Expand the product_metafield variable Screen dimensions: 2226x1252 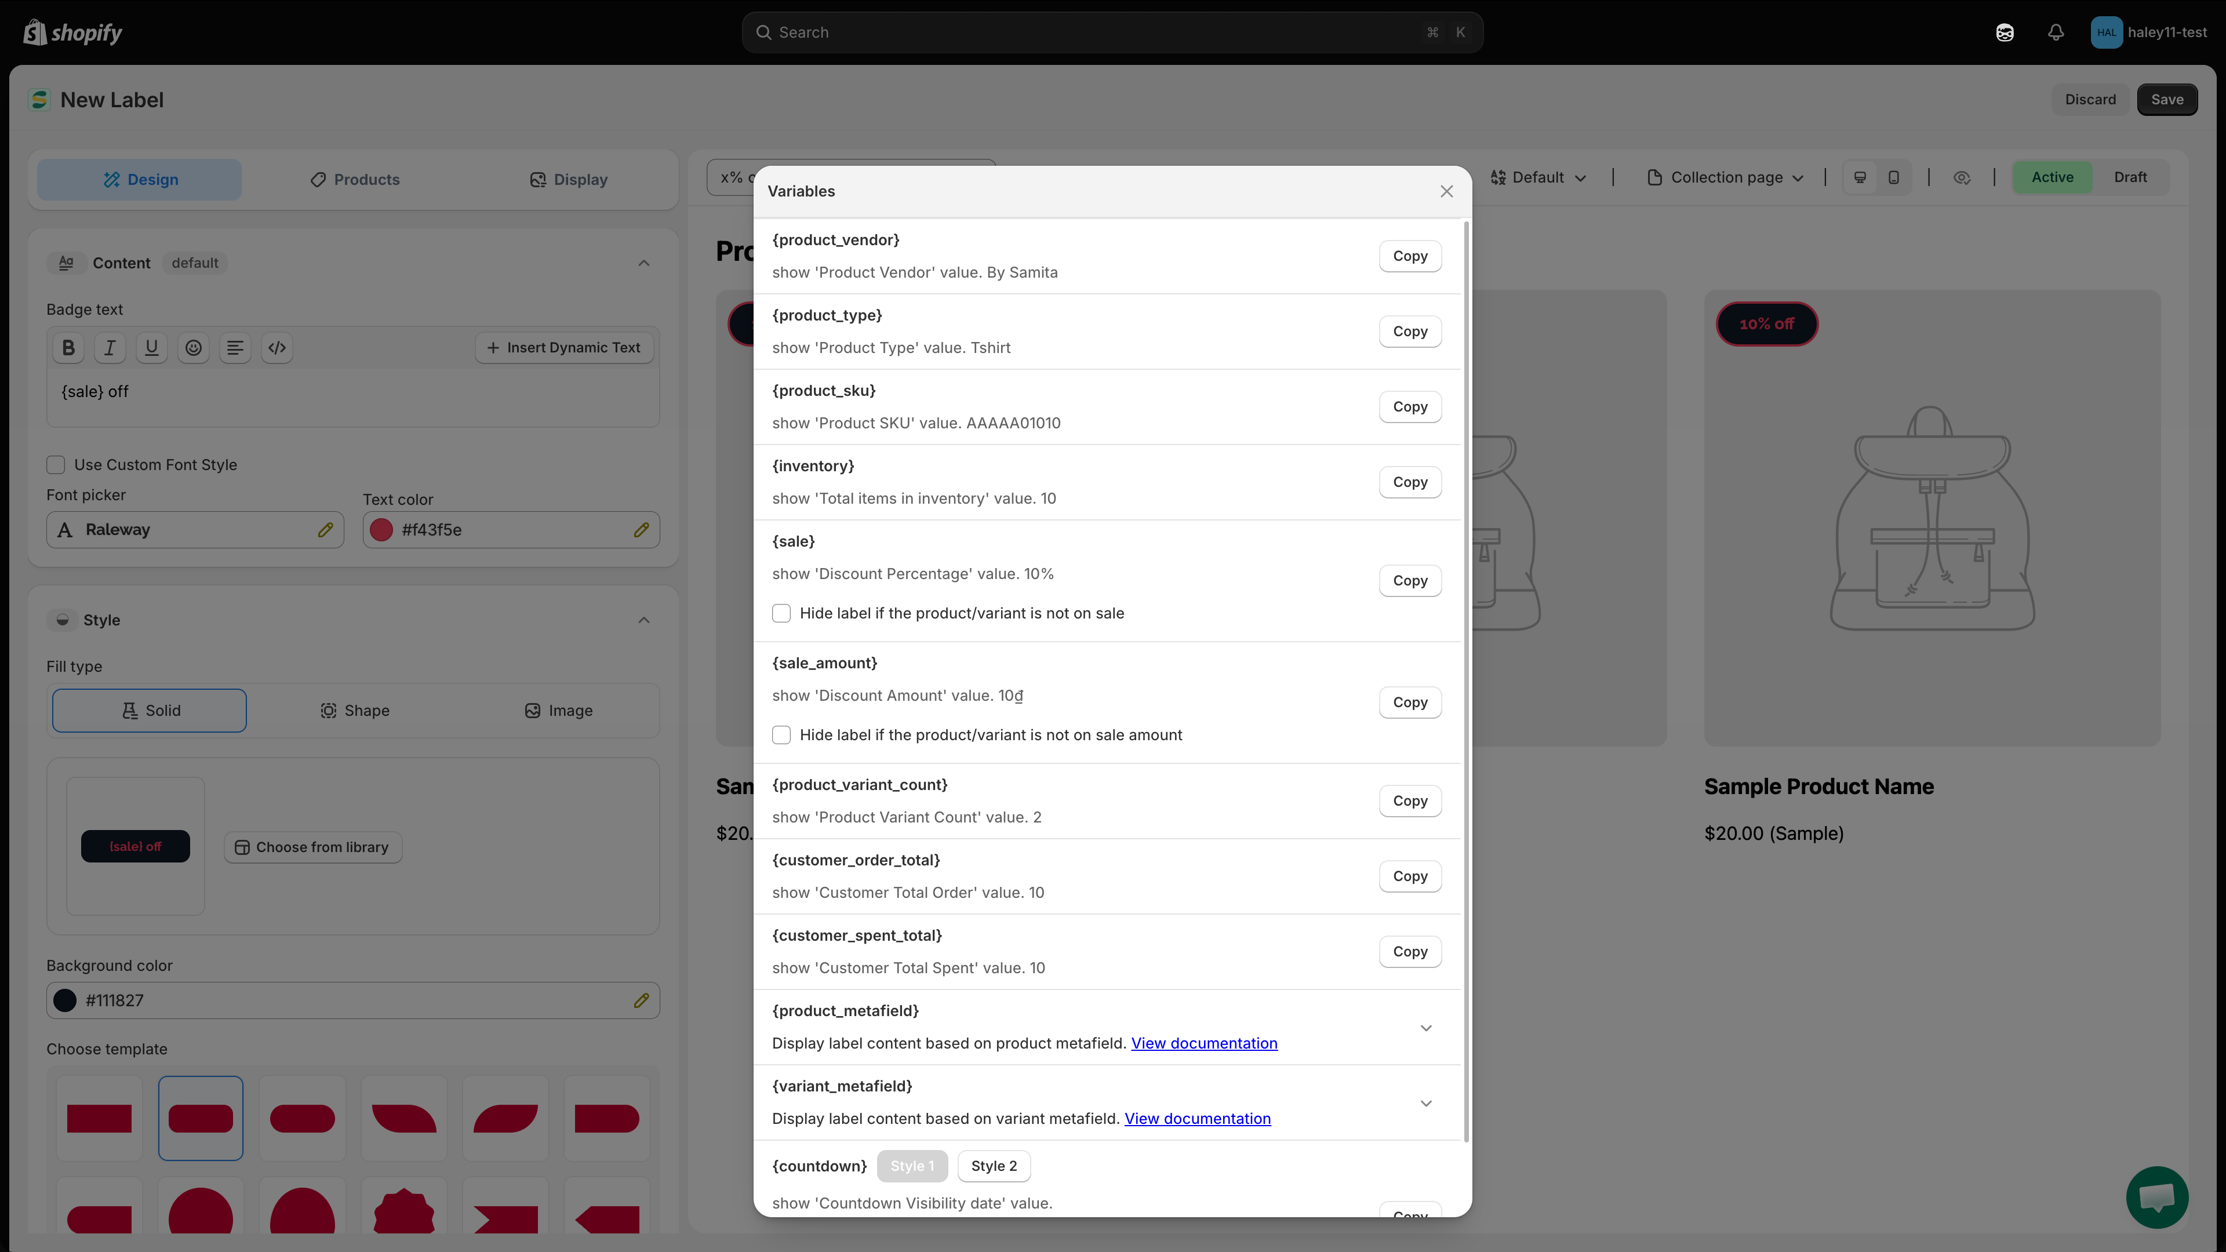(x=1426, y=1027)
